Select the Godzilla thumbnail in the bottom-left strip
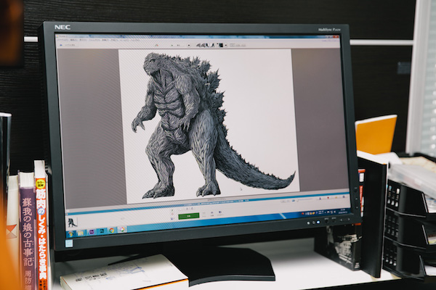Viewport: 436px width, 290px height. point(73,223)
